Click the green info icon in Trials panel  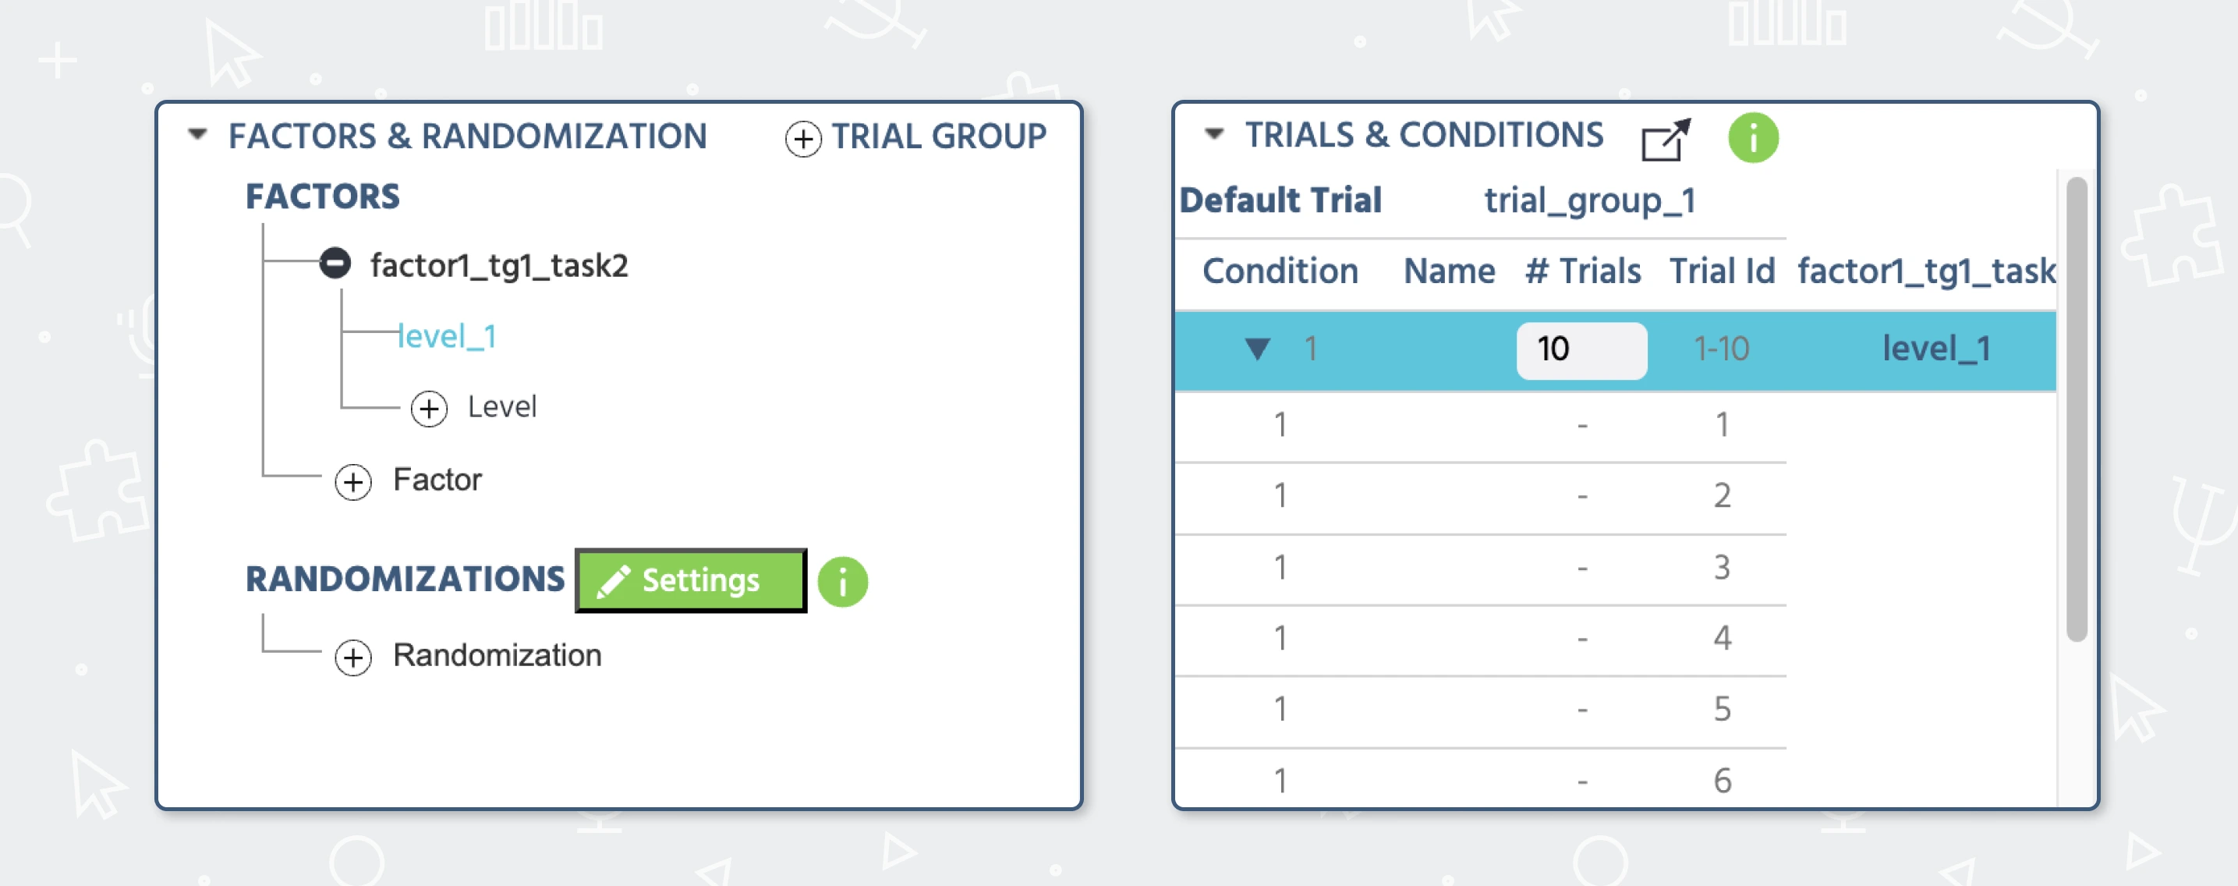(x=1752, y=138)
